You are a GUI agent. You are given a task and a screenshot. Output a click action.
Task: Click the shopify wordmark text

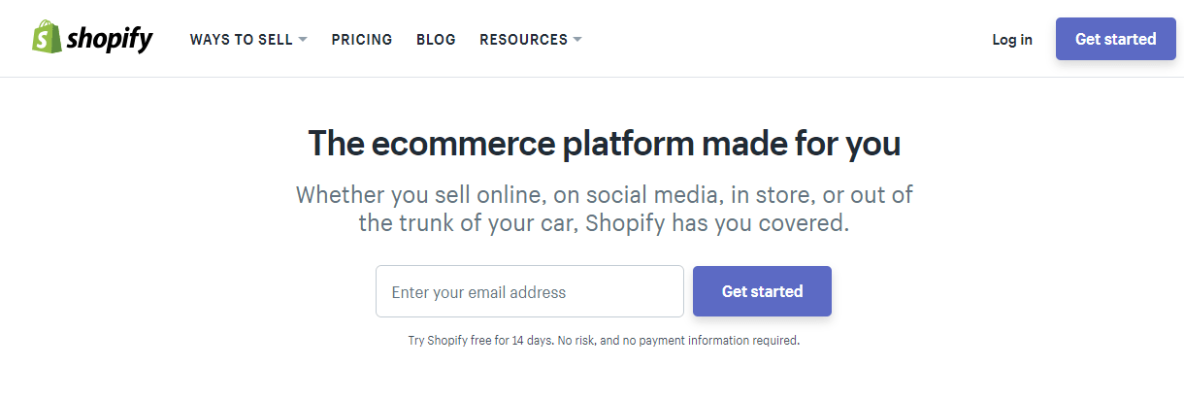pyautogui.click(x=110, y=39)
